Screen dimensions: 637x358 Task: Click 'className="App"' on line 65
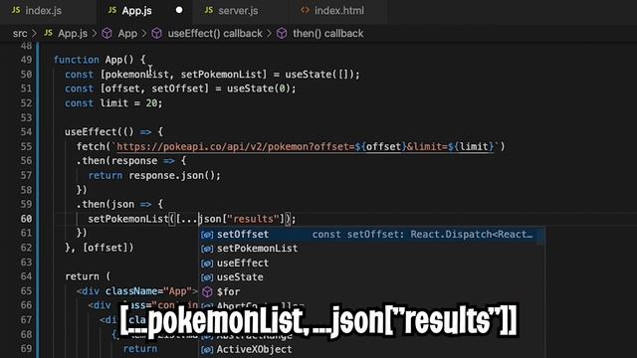[148, 291]
